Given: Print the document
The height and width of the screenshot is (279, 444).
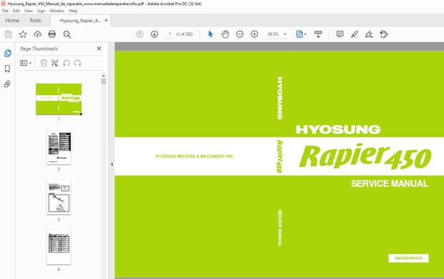Looking at the screenshot, I should 52,34.
